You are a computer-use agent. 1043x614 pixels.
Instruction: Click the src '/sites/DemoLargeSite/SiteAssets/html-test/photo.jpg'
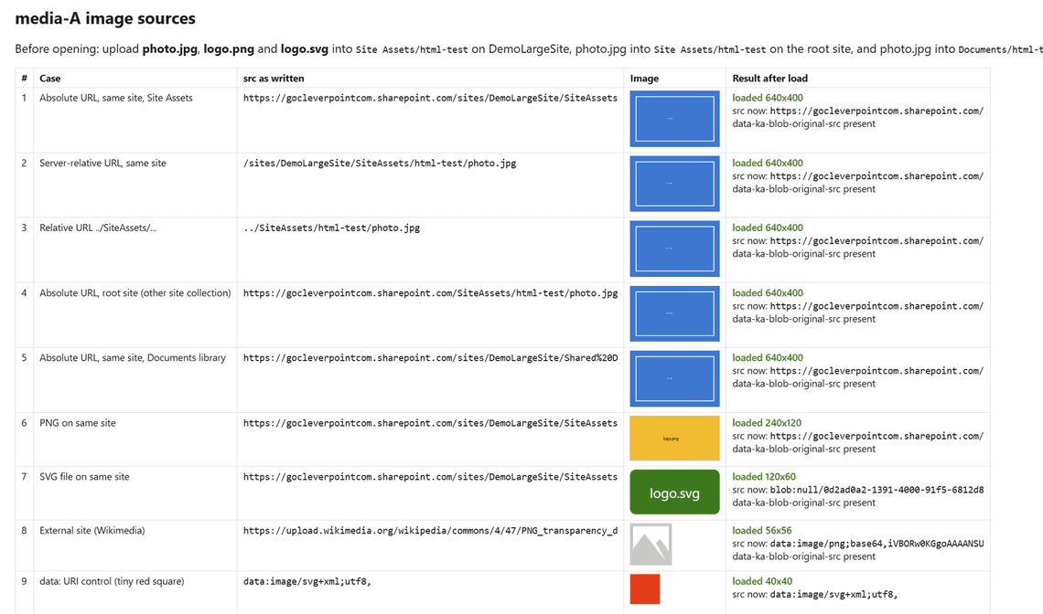pos(379,164)
